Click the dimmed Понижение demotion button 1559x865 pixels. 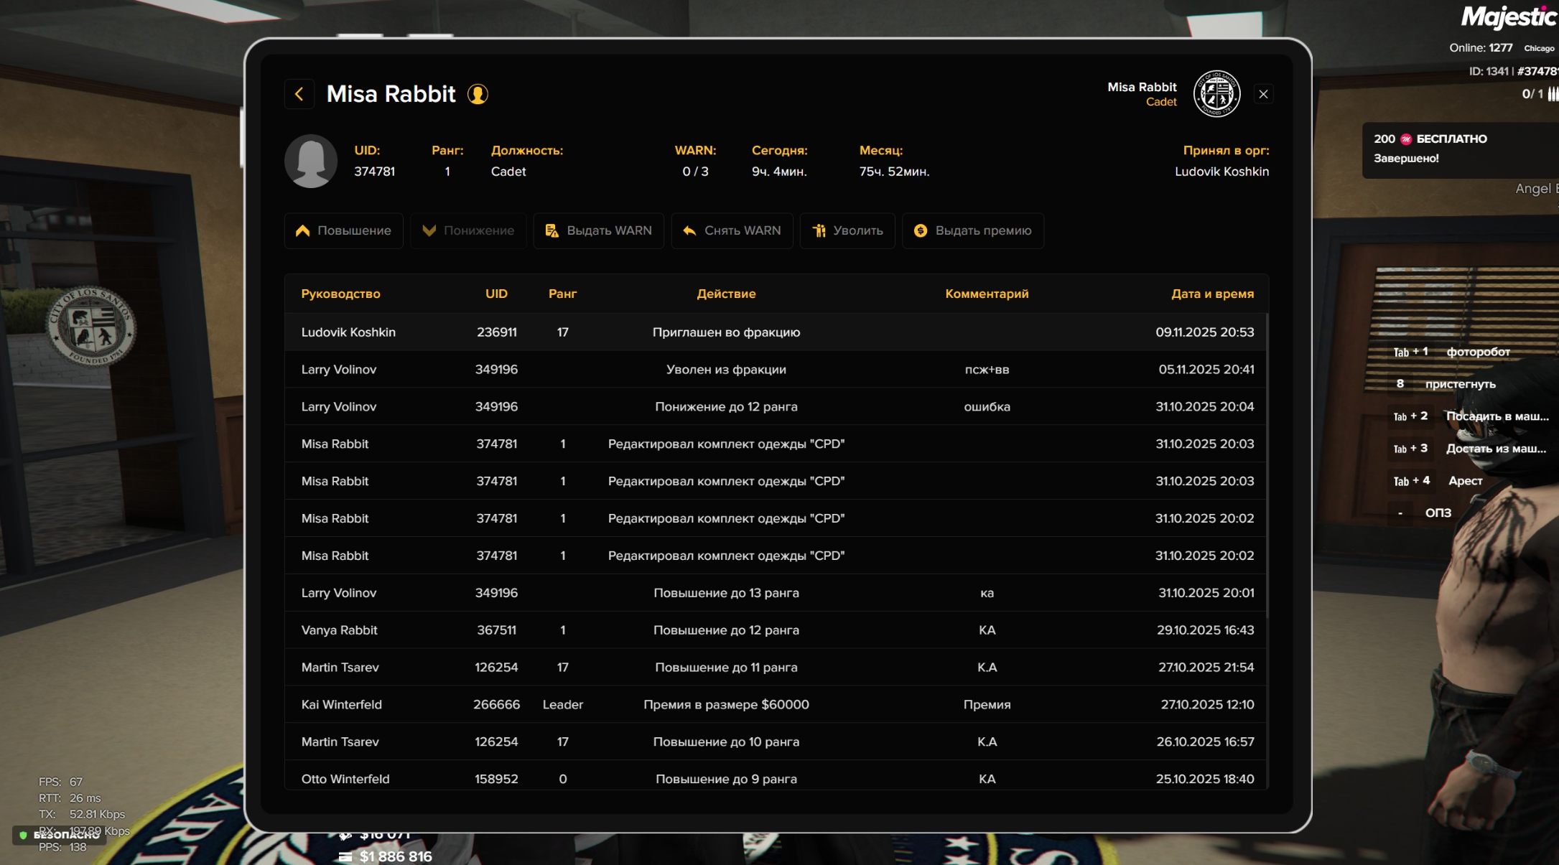(468, 230)
